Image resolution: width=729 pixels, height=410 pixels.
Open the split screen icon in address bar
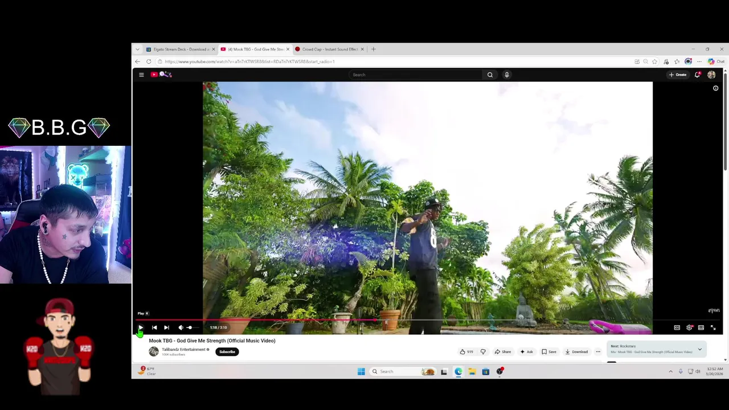(x=637, y=61)
